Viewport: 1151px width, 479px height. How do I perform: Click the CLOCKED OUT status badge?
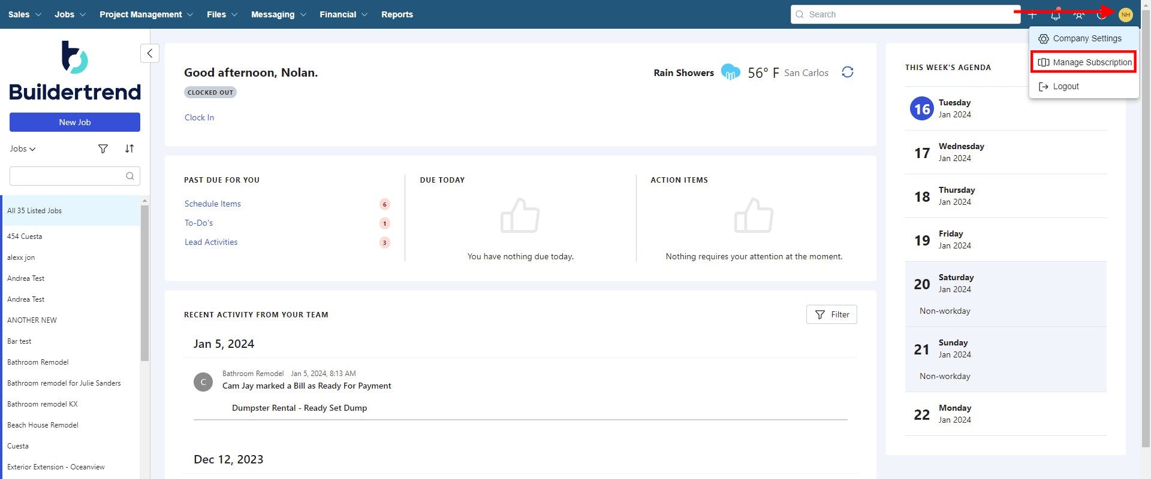pos(210,92)
